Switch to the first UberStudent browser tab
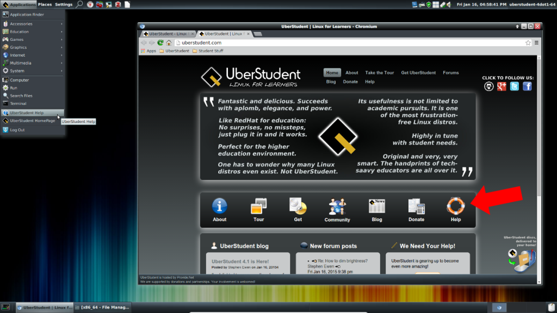 click(168, 34)
